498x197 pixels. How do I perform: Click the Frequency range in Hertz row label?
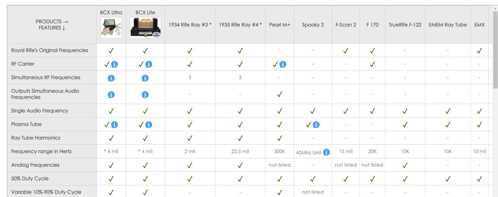41,151
